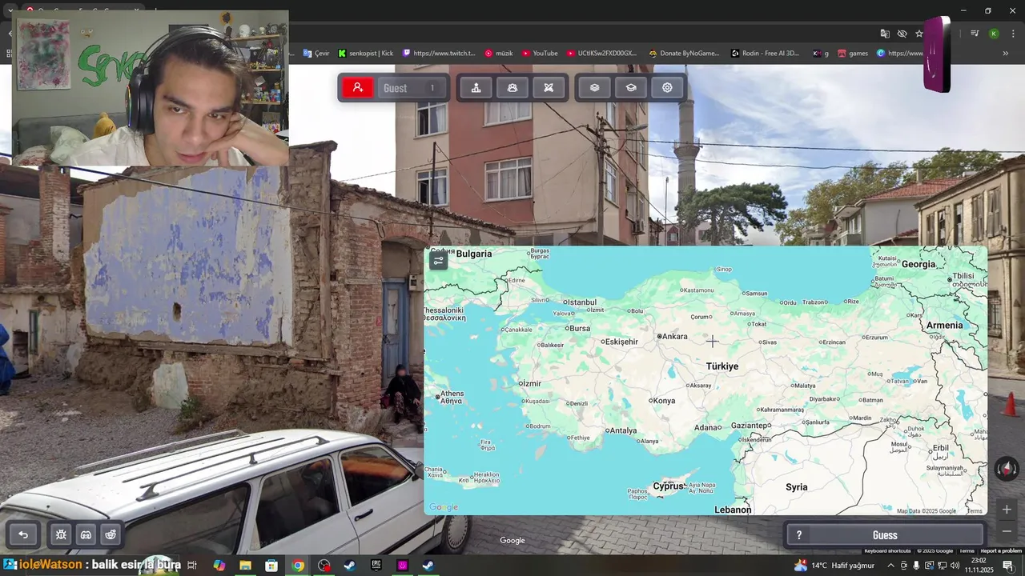Click the return arrow back button
Image resolution: width=1025 pixels, height=576 pixels.
point(23,534)
